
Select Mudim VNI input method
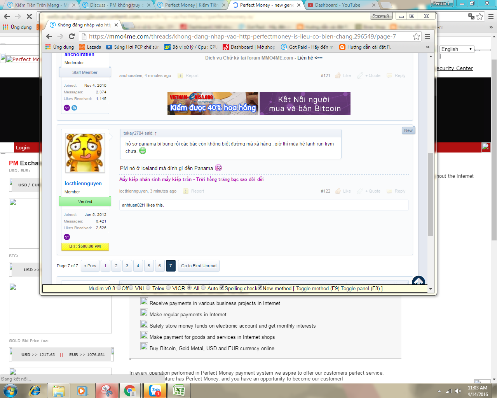131,288
